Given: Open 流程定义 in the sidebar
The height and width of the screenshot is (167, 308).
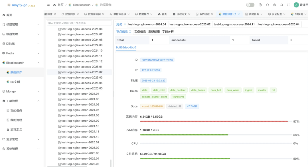Looking at the screenshot, I should click(x=22, y=129).
